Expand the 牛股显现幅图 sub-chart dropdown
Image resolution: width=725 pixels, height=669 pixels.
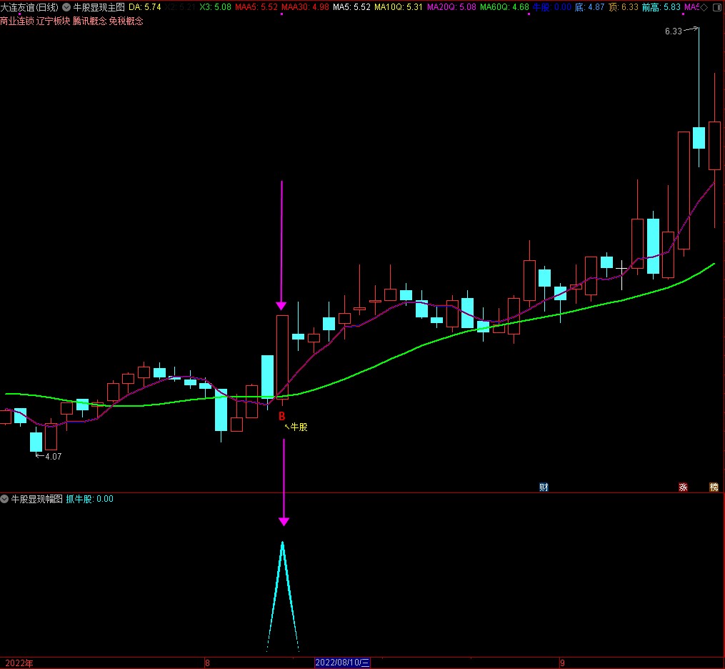point(5,499)
